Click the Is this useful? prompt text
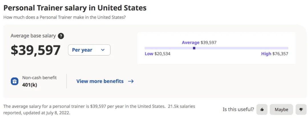Image resolution: width=308 pixels, height=121 pixels. click(238, 109)
